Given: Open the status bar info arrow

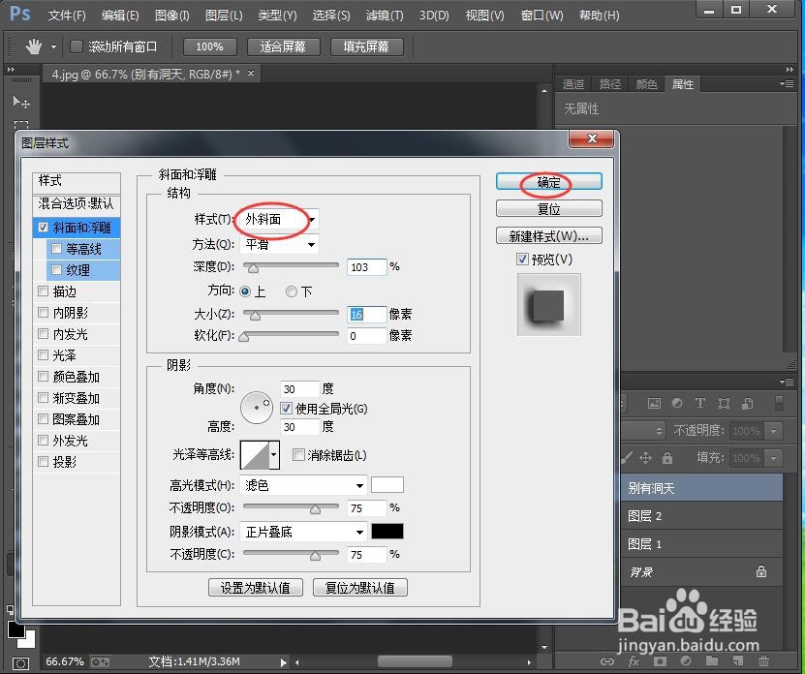Looking at the screenshot, I should tap(284, 662).
